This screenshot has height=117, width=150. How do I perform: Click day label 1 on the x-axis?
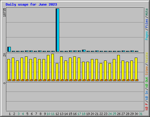(x=10, y=114)
